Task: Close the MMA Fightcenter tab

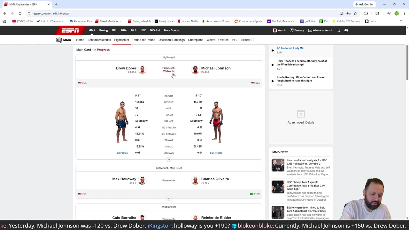Action: (48, 4)
